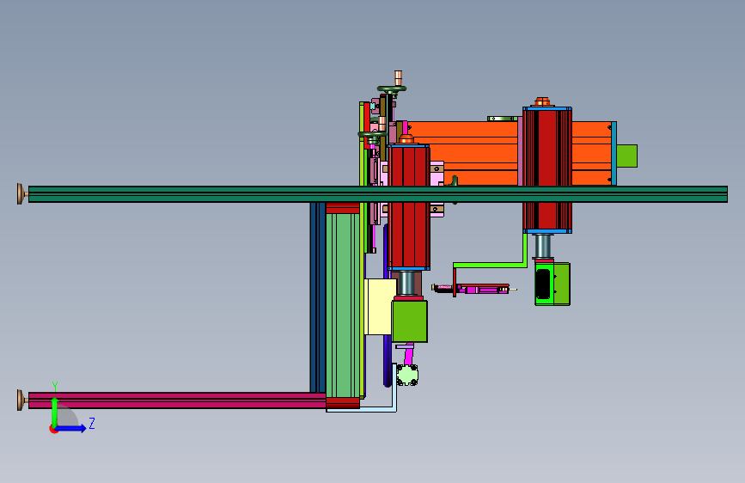This screenshot has width=745, height=483.
Task: Click the red origin dot of the coordinate triad
Action: pyautogui.click(x=53, y=429)
